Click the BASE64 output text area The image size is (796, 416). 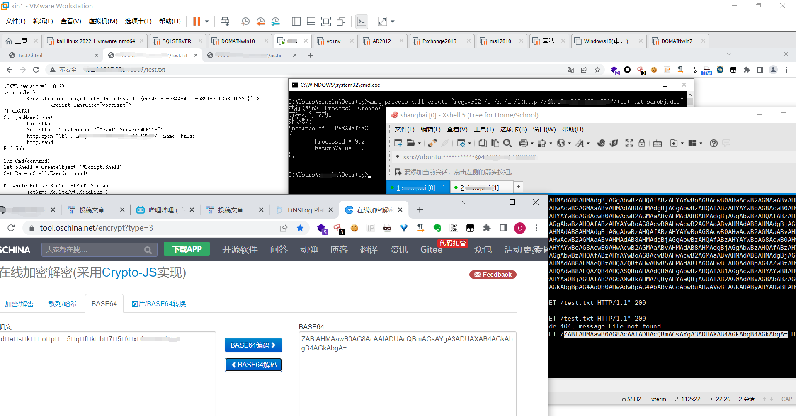pos(408,373)
